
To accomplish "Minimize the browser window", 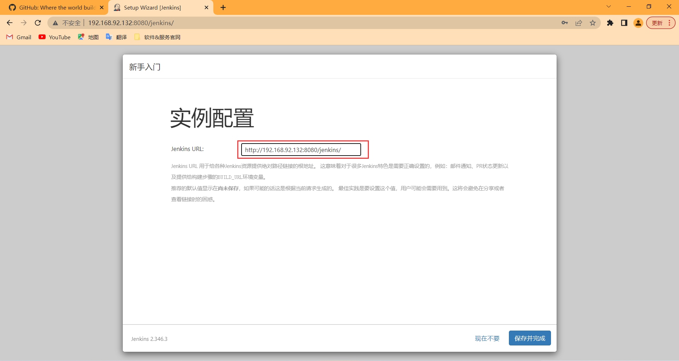I will coord(629,6).
